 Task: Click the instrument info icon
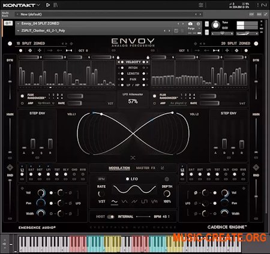[x=198, y=24]
